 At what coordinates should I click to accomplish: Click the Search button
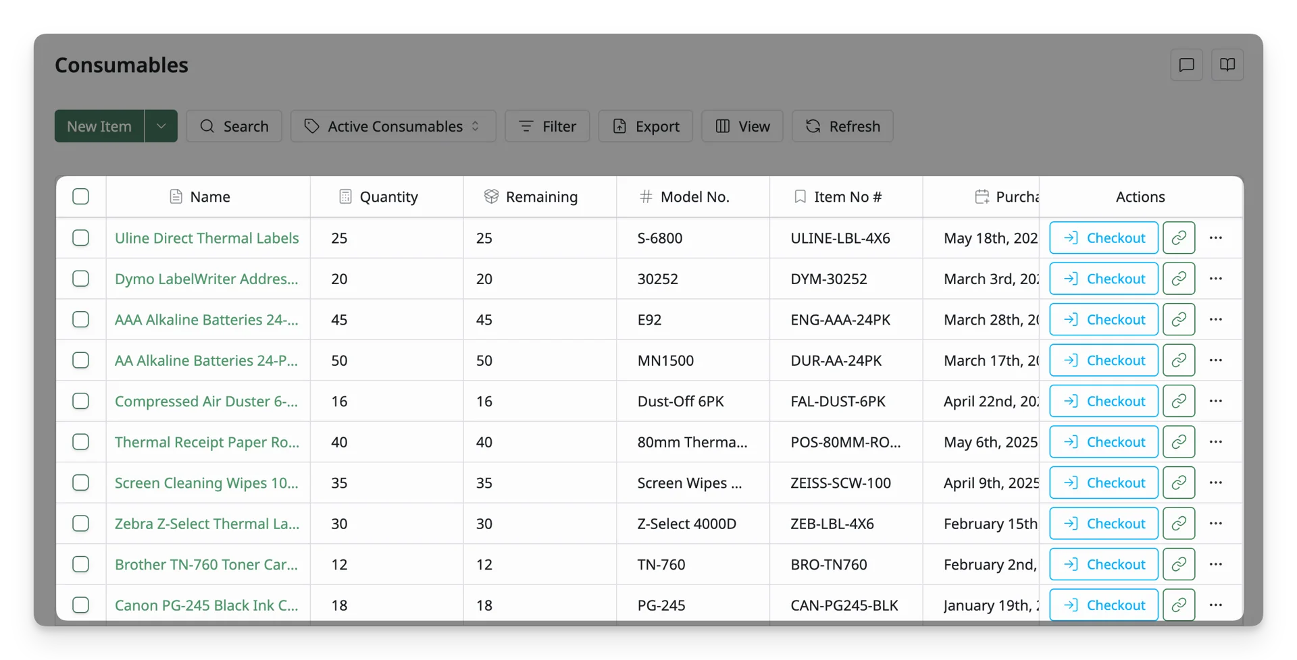point(234,126)
